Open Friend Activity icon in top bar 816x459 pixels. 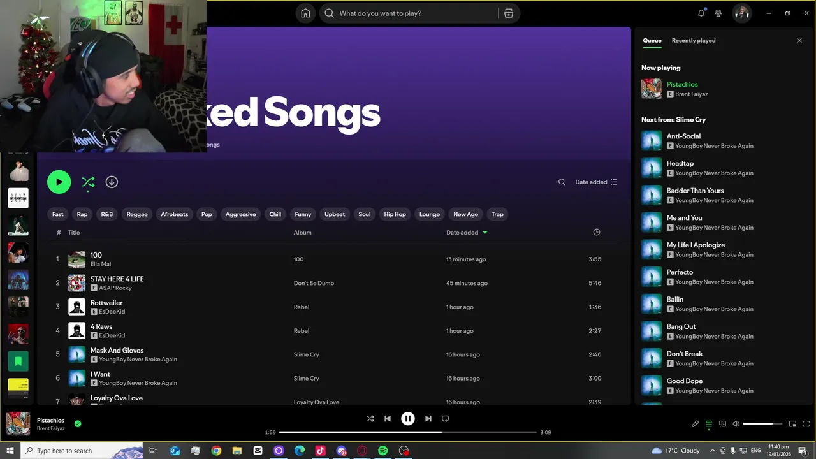coord(718,13)
